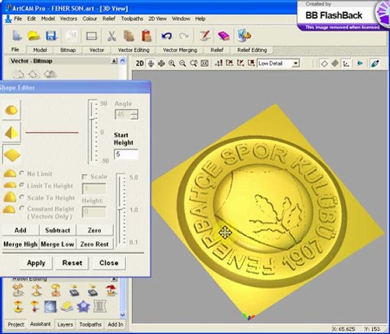
Task: Click the colour shading pen icon
Action: click(x=375, y=64)
